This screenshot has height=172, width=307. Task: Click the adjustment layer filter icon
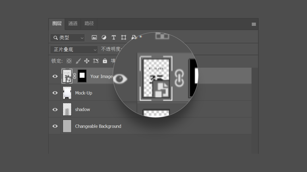point(104,37)
